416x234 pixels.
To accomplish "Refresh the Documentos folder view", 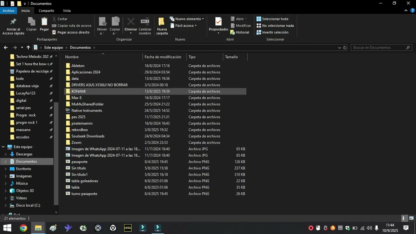I will click(345, 47).
